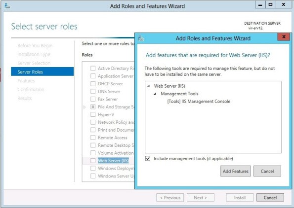Enable the DHCP Server role checkbox
The width and height of the screenshot is (294, 208).
pos(93,84)
